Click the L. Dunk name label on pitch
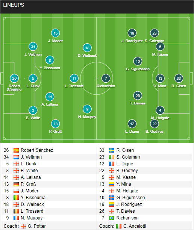Viewport: 194px width, 230px height. click(x=33, y=86)
